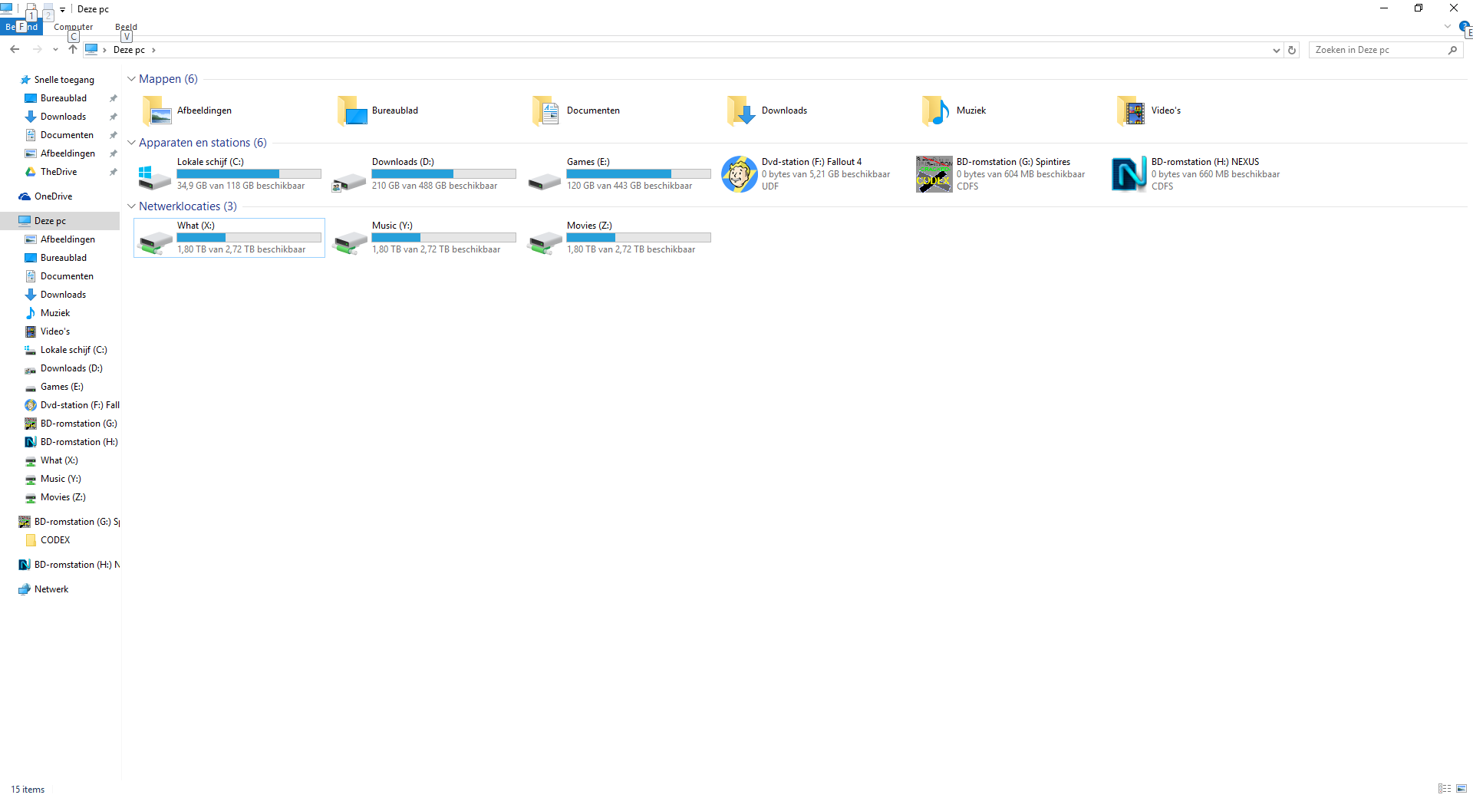1473x798 pixels.
Task: Open the address bar history dropdown
Action: (1276, 50)
